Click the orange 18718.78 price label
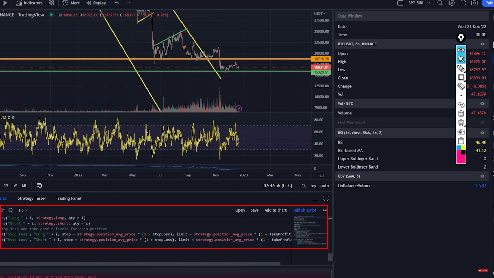 point(321,59)
